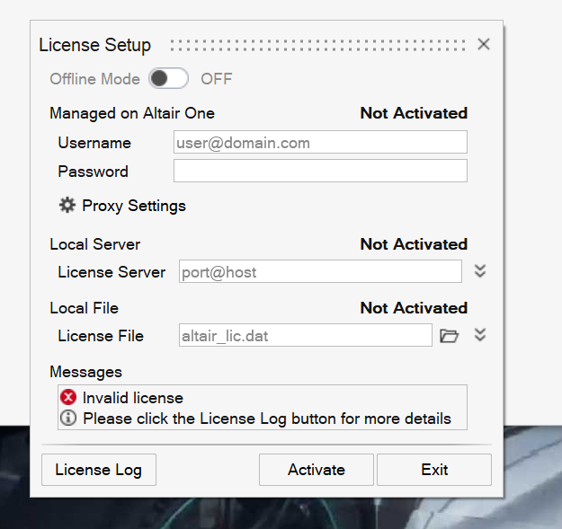Click the 'Managed on Altair One' heading
The height and width of the screenshot is (529, 562).
click(132, 113)
